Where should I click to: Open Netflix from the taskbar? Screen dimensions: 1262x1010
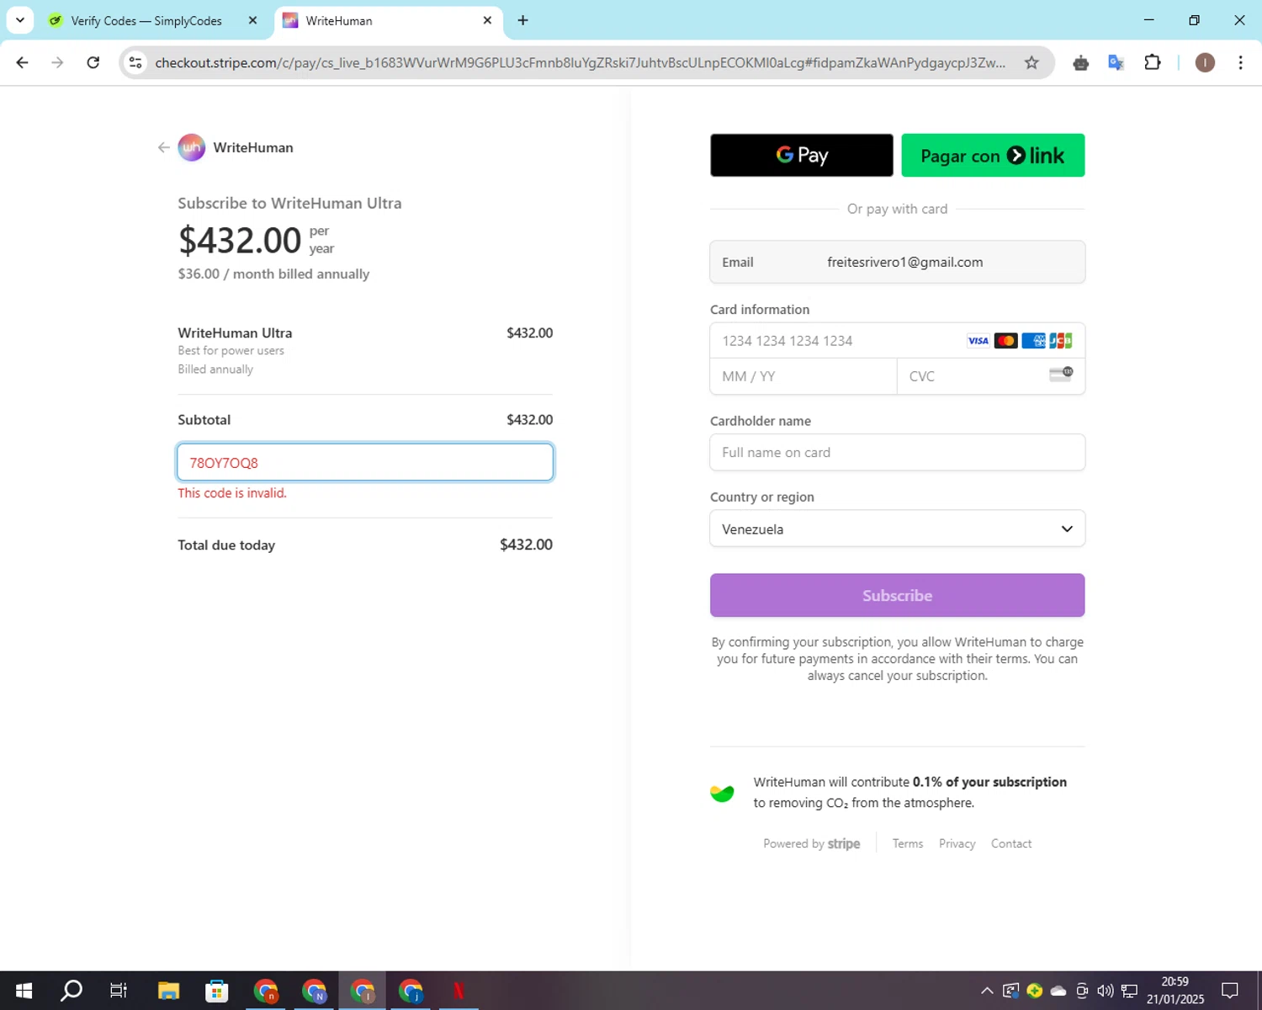tap(459, 991)
